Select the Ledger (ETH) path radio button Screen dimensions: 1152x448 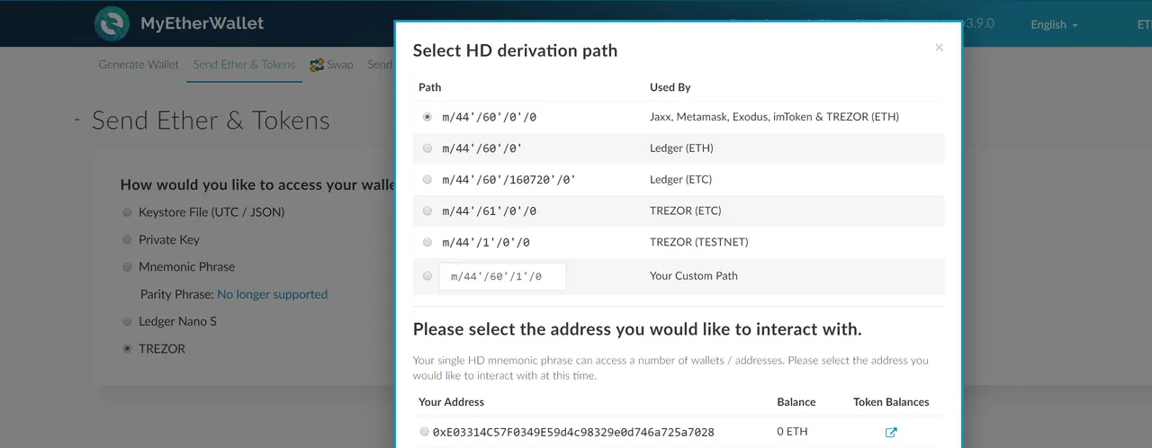click(x=427, y=148)
